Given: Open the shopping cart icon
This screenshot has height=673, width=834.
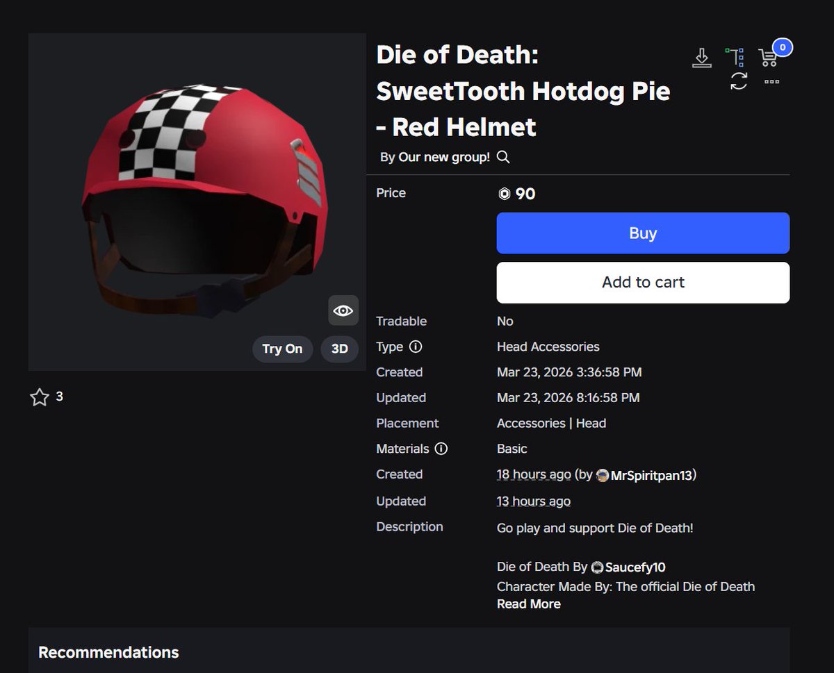Looking at the screenshot, I should pyautogui.click(x=768, y=58).
